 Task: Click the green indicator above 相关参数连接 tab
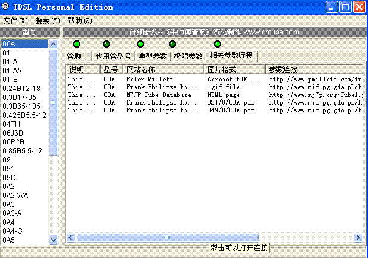(x=217, y=44)
